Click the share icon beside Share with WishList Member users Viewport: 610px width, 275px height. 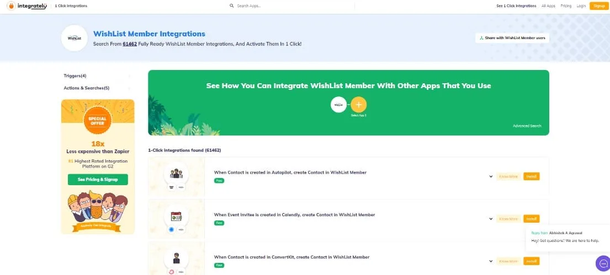(x=481, y=38)
